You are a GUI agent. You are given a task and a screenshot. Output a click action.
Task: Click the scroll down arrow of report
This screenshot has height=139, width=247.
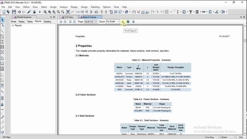pos(245,134)
